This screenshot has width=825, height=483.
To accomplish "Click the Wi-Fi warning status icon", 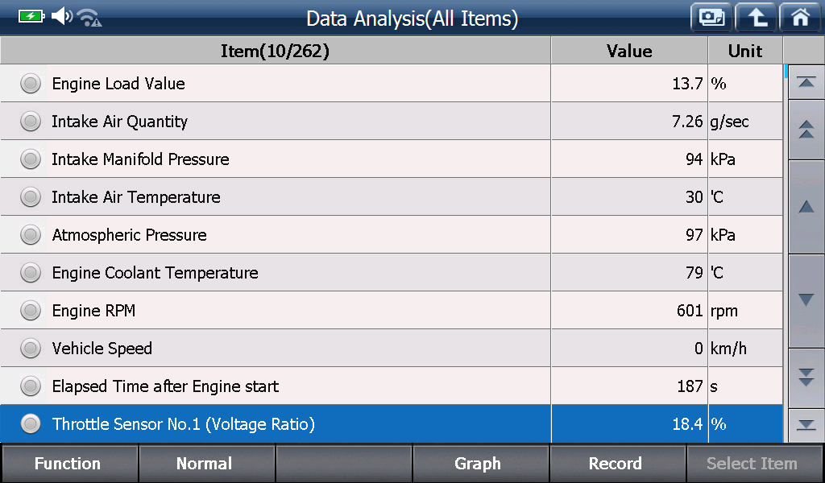I will 89,18.
